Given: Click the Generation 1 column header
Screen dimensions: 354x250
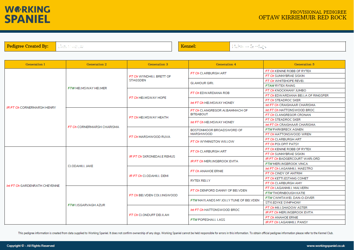Looking at the screenshot, I should [x=35, y=64].
